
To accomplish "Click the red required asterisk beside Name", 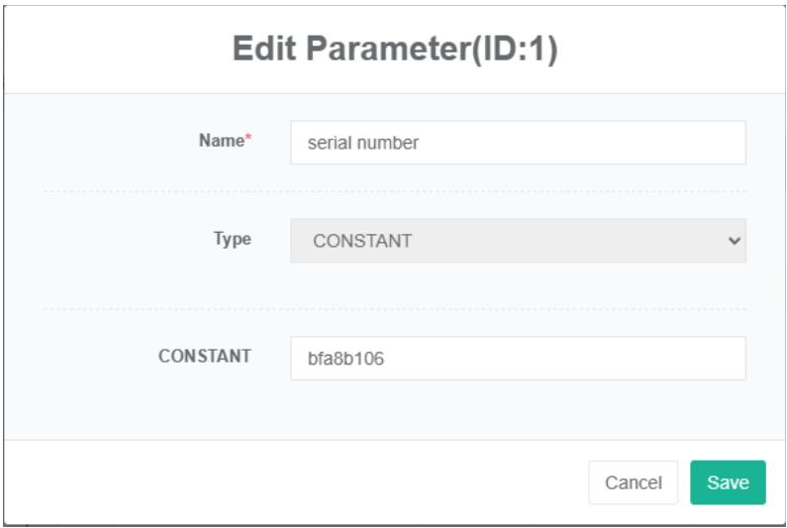I will click(x=248, y=141).
